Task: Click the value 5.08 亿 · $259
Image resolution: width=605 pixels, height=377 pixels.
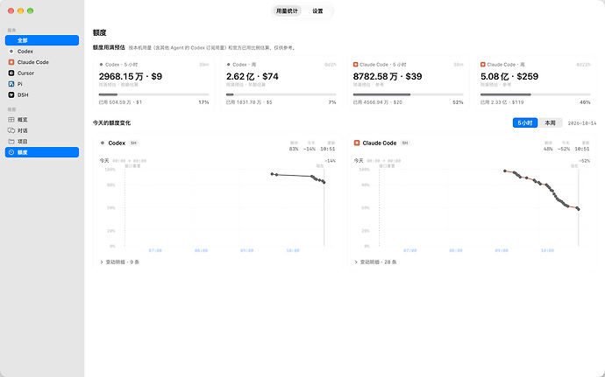Action: tap(509, 76)
